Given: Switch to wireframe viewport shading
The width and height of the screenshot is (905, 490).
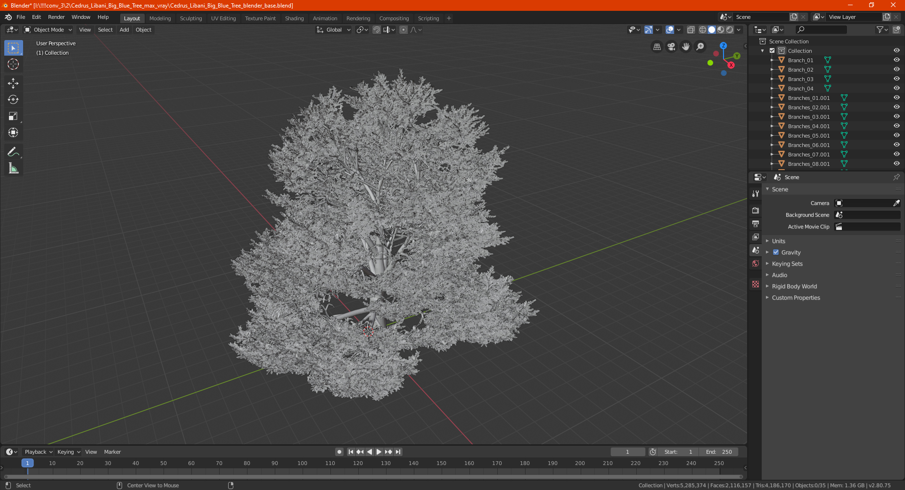Looking at the screenshot, I should pyautogui.click(x=703, y=30).
